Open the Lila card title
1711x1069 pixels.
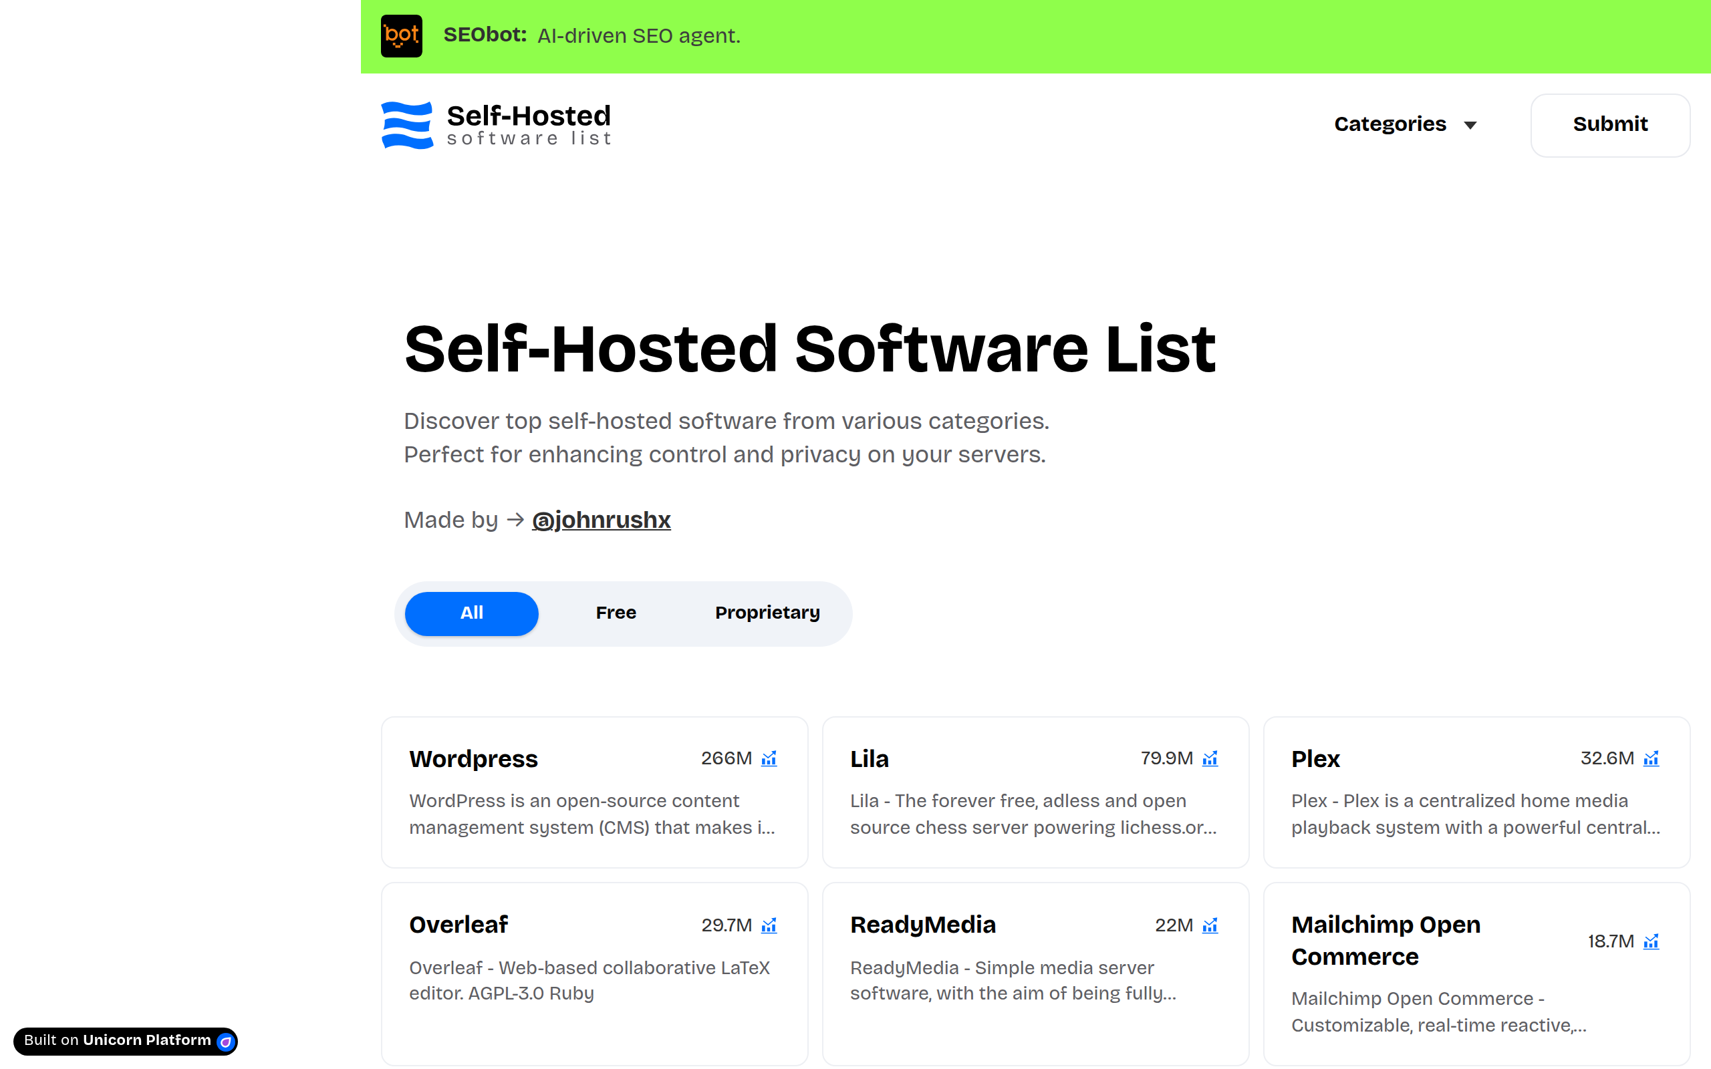pyautogui.click(x=869, y=758)
